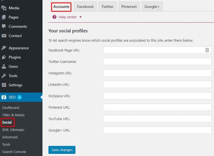Screen dimensions: 214x156
Task: Click the Appearance paintbrush icon
Action: (4, 48)
